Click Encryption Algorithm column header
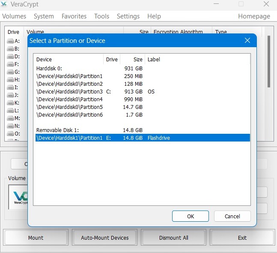 [x=181, y=31]
